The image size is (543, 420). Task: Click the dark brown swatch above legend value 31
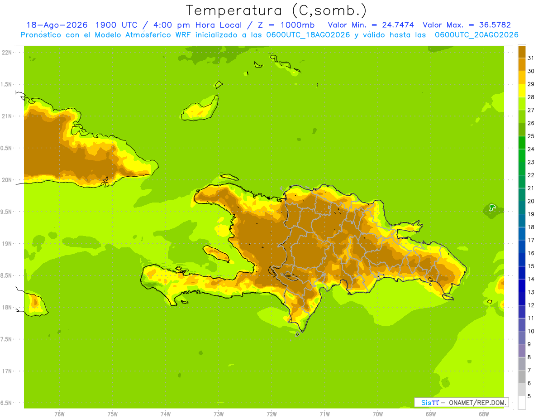[x=522, y=52]
